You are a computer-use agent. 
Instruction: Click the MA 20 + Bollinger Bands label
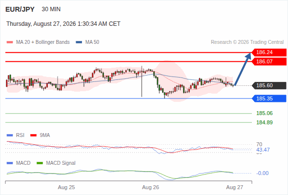pos(43,42)
